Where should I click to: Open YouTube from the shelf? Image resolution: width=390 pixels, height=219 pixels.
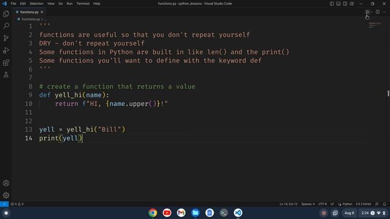coord(167,213)
